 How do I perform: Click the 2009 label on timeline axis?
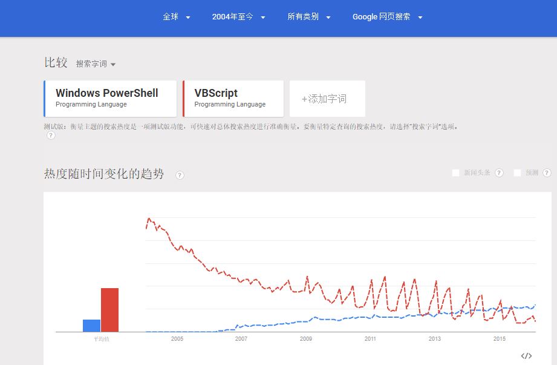pos(306,339)
